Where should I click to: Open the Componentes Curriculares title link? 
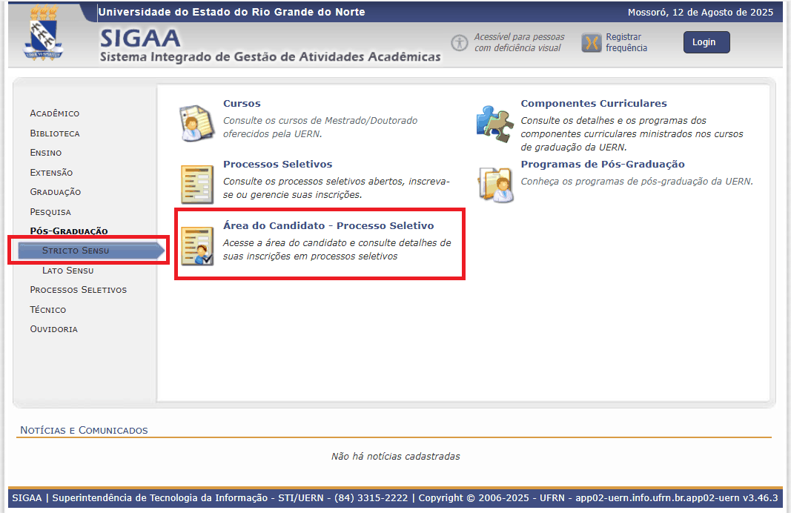(x=593, y=104)
